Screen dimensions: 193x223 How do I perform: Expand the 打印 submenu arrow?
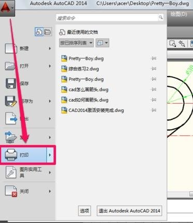[50, 155]
